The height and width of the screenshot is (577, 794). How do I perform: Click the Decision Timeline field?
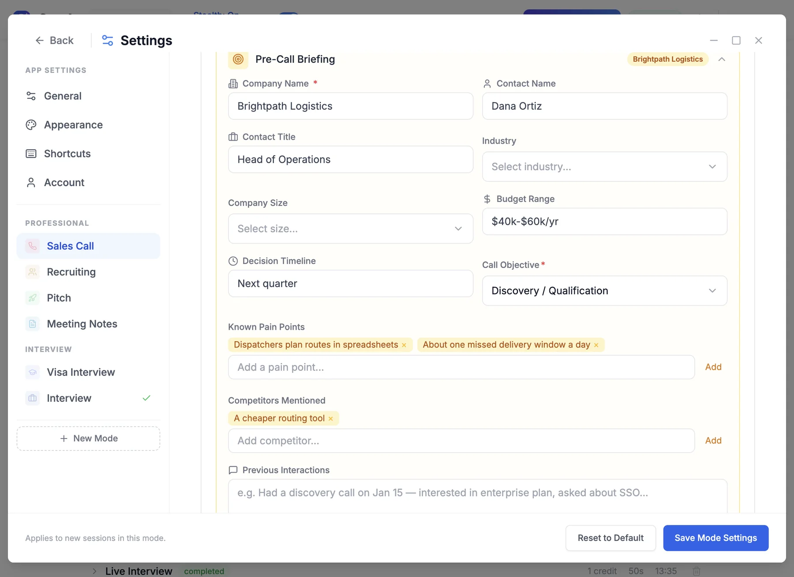point(351,283)
